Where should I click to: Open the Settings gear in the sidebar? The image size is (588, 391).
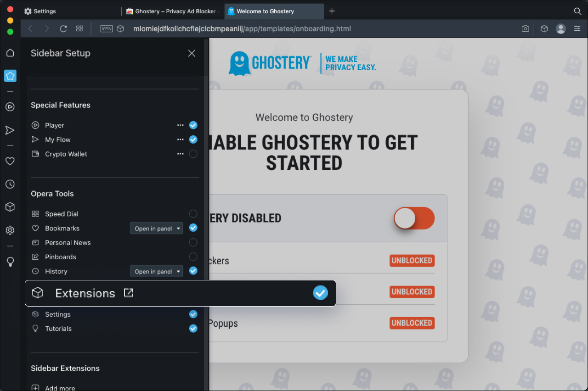tap(10, 230)
